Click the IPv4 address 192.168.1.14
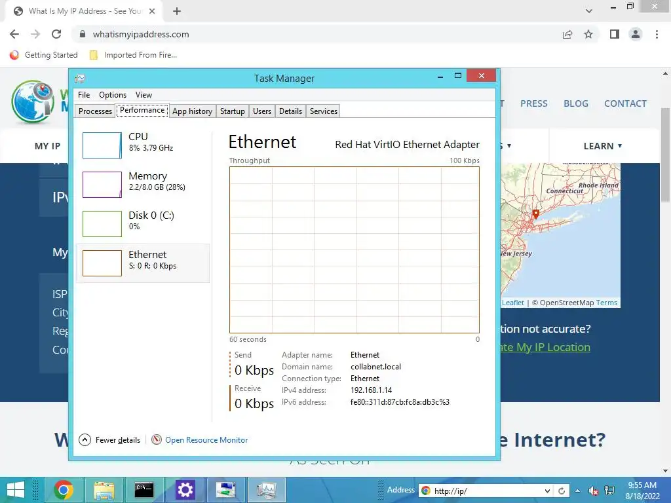Screen dimensions: 671x503 pos(371,390)
